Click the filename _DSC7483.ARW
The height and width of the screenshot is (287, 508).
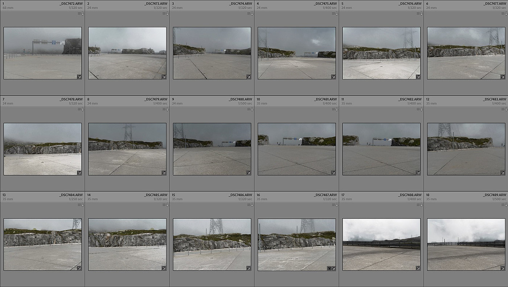pyautogui.click(x=495, y=99)
